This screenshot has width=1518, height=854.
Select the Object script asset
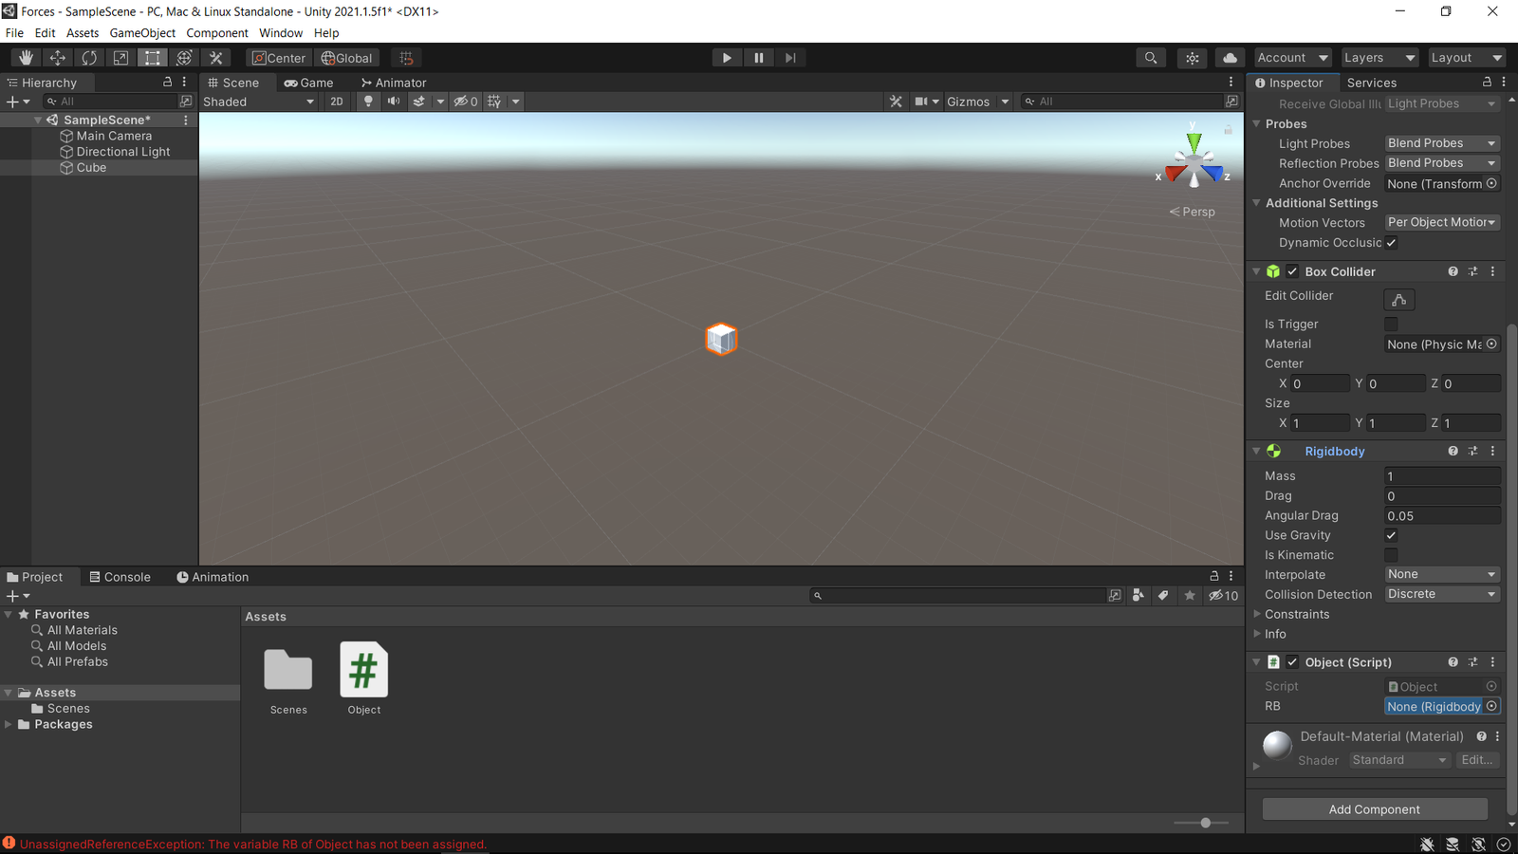(x=363, y=678)
